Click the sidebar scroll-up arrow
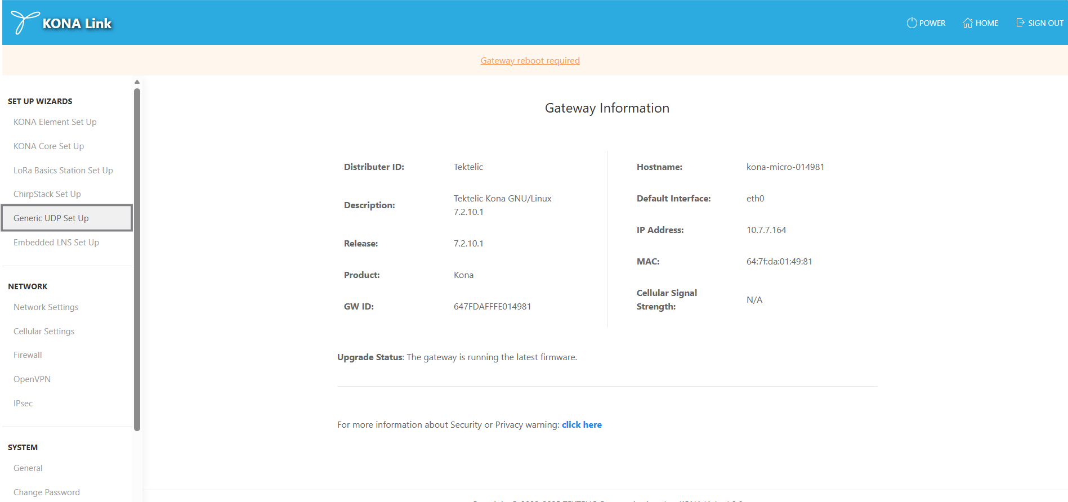1068x502 pixels. (x=137, y=82)
